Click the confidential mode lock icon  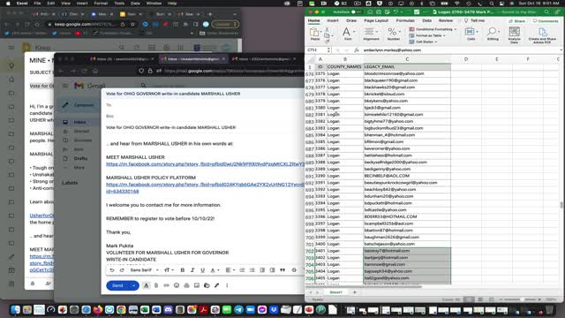click(207, 285)
